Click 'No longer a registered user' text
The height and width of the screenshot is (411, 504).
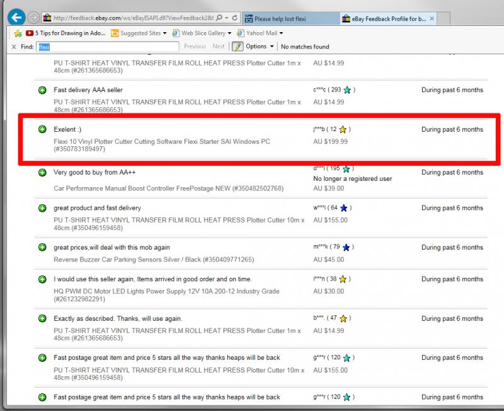point(353,178)
